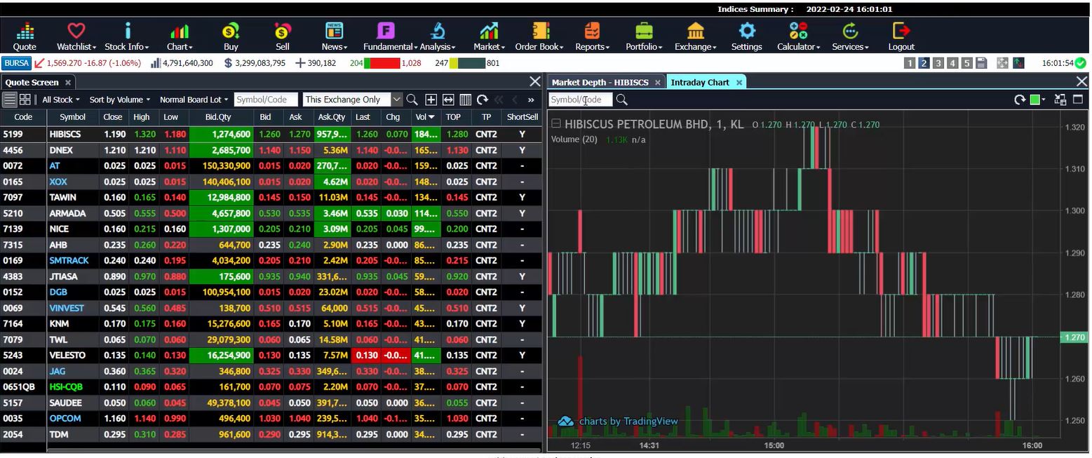The height and width of the screenshot is (458, 1092).
Task: Click the yellow-teal 247/801 breadth bar
Action: pos(467,63)
